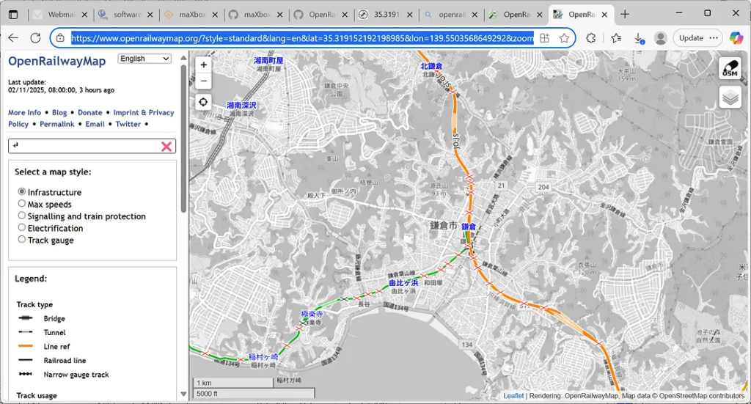Open a new browser tab
Image resolution: width=751 pixels, height=404 pixels.
click(625, 14)
